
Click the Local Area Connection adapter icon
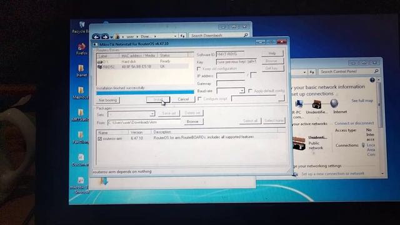(x=363, y=146)
